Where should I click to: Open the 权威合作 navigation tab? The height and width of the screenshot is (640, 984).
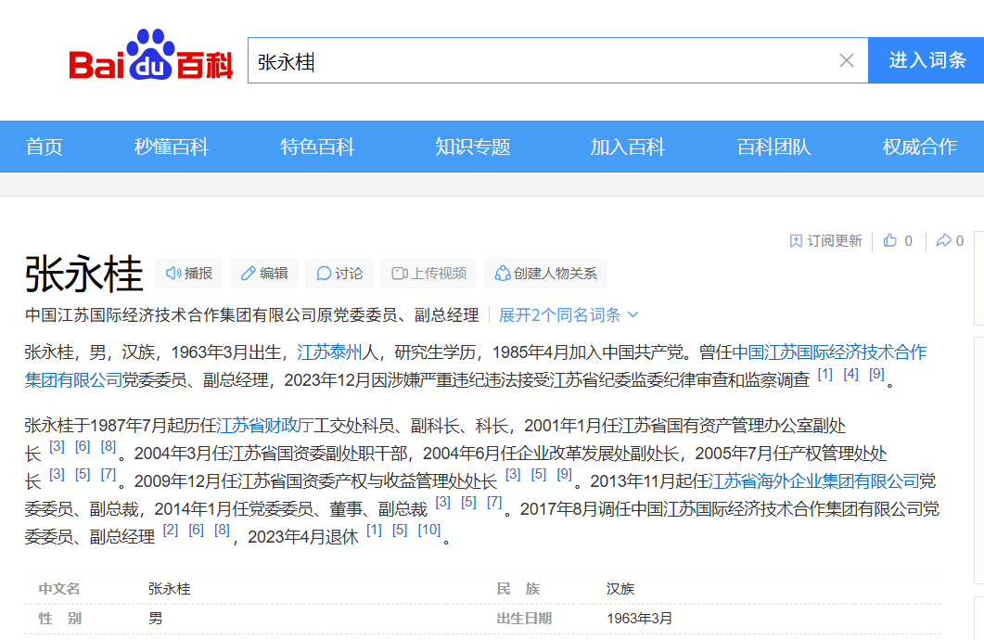click(x=920, y=147)
